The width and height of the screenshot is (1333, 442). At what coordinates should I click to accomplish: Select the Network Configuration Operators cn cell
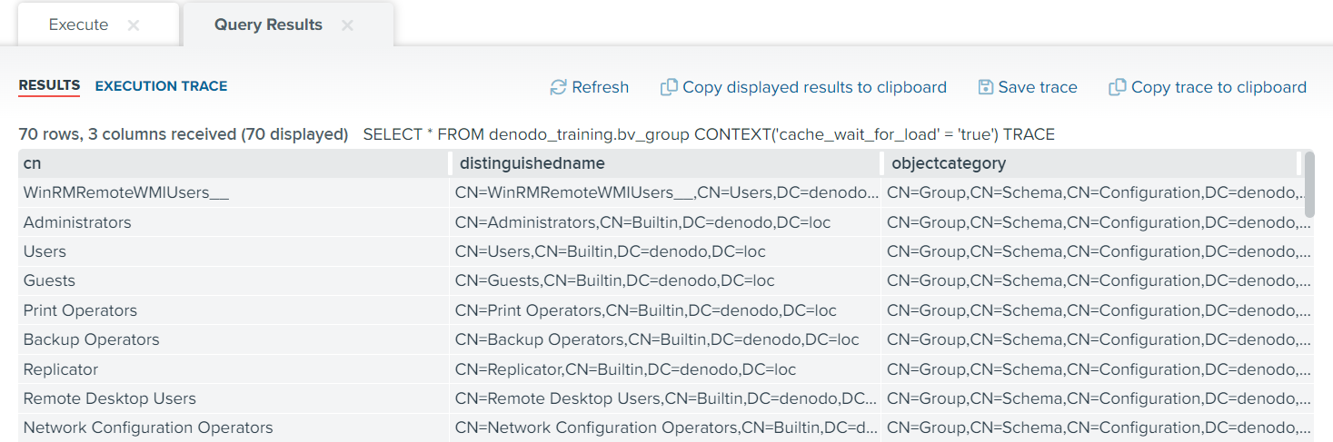tap(234, 427)
